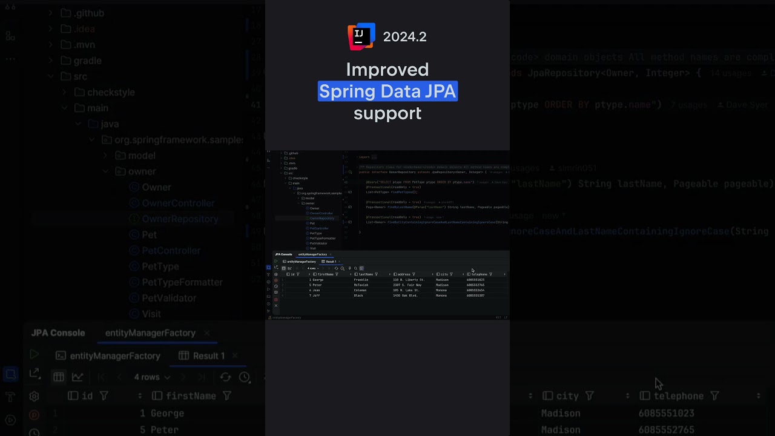
Task: Click highlighted 'Spring Data JPA' title text
Action: click(x=387, y=91)
